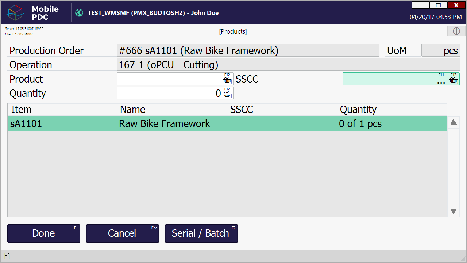Screen dimensions: 467x263
Task: Open keyboard icon in Product field
Action: click(227, 79)
